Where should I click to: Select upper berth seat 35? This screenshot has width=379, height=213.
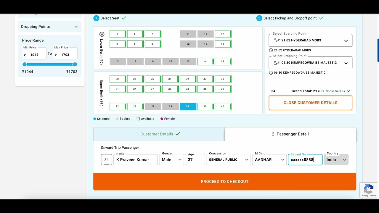[x=205, y=106]
